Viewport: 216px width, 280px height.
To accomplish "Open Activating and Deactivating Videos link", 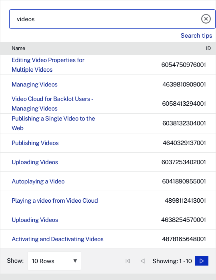I will (58, 239).
